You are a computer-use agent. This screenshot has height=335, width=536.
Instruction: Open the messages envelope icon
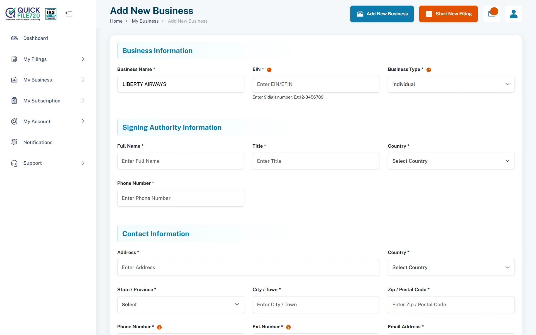492,14
